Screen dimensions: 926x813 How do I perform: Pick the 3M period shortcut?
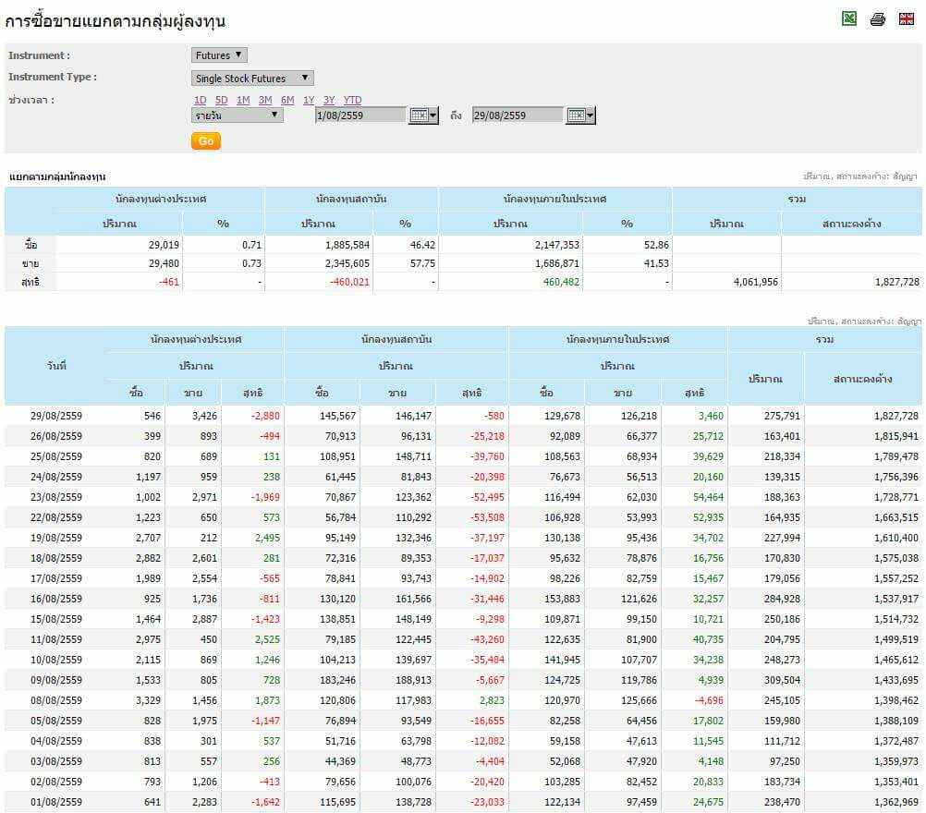(265, 100)
